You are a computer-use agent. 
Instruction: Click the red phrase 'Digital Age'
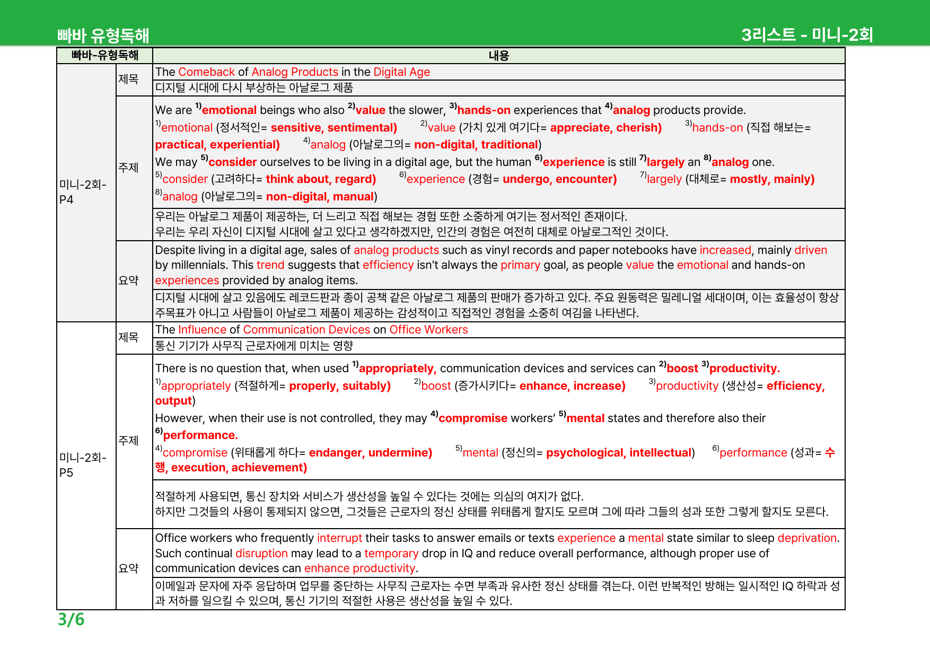point(401,72)
